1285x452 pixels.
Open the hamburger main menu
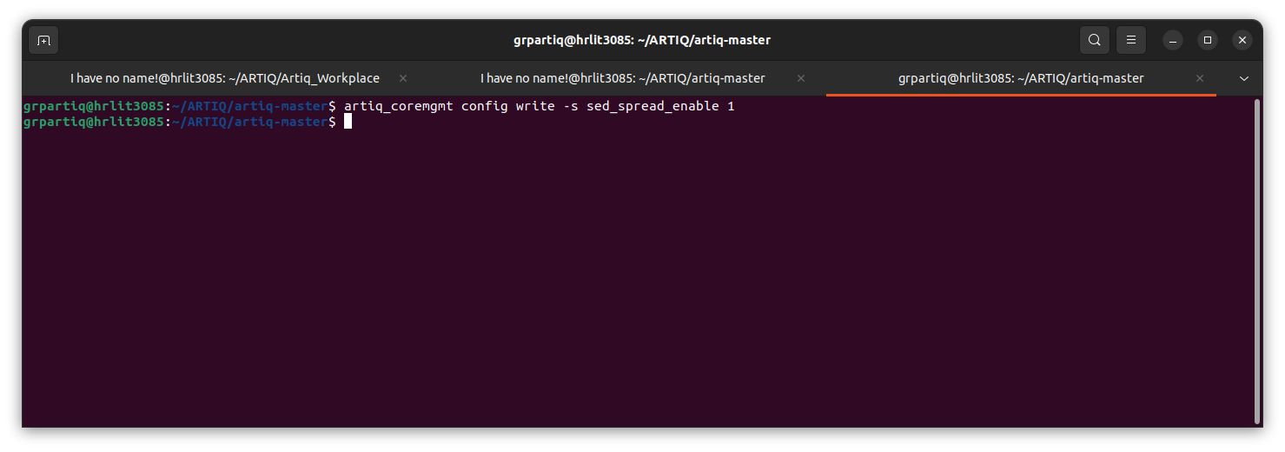(1131, 40)
